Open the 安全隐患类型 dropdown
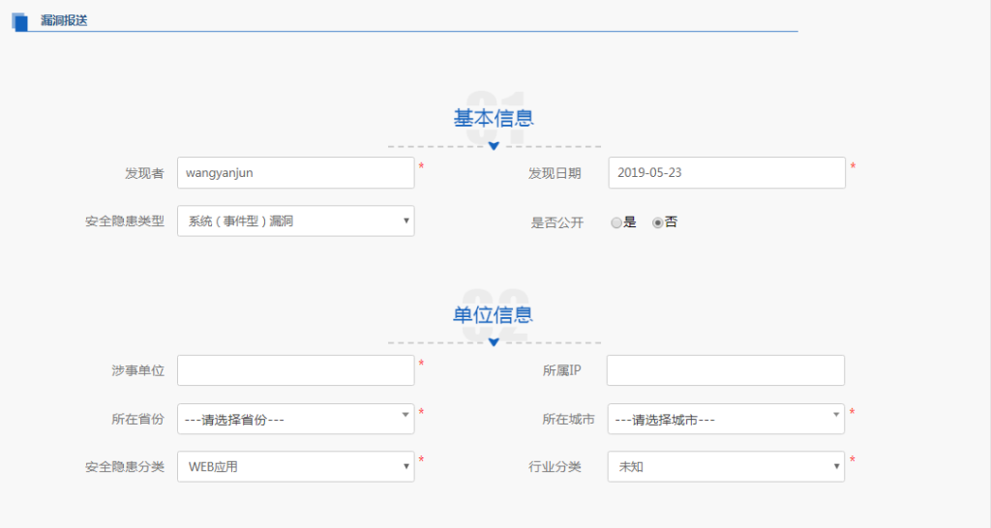 pyautogui.click(x=296, y=221)
